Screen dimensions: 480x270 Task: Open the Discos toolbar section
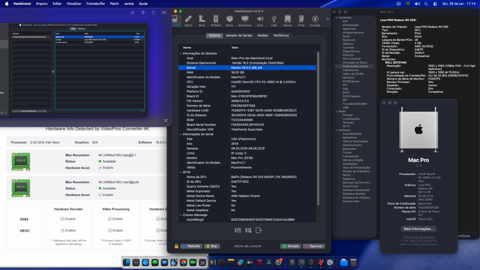288,21
